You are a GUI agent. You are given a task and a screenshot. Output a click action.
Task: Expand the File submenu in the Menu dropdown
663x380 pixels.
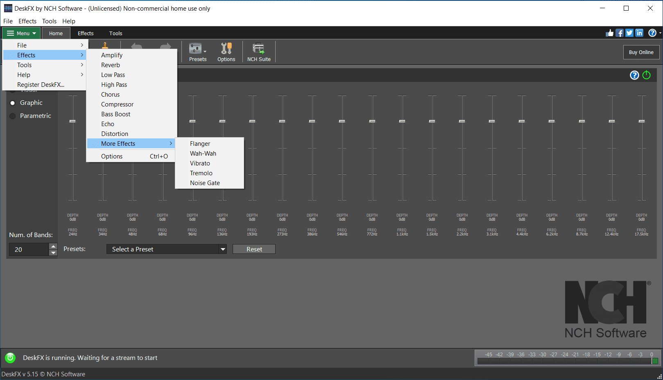click(x=45, y=45)
